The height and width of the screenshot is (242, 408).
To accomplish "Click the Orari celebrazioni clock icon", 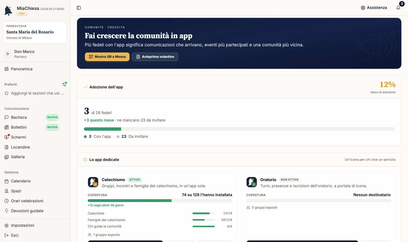I will pos(7,201).
